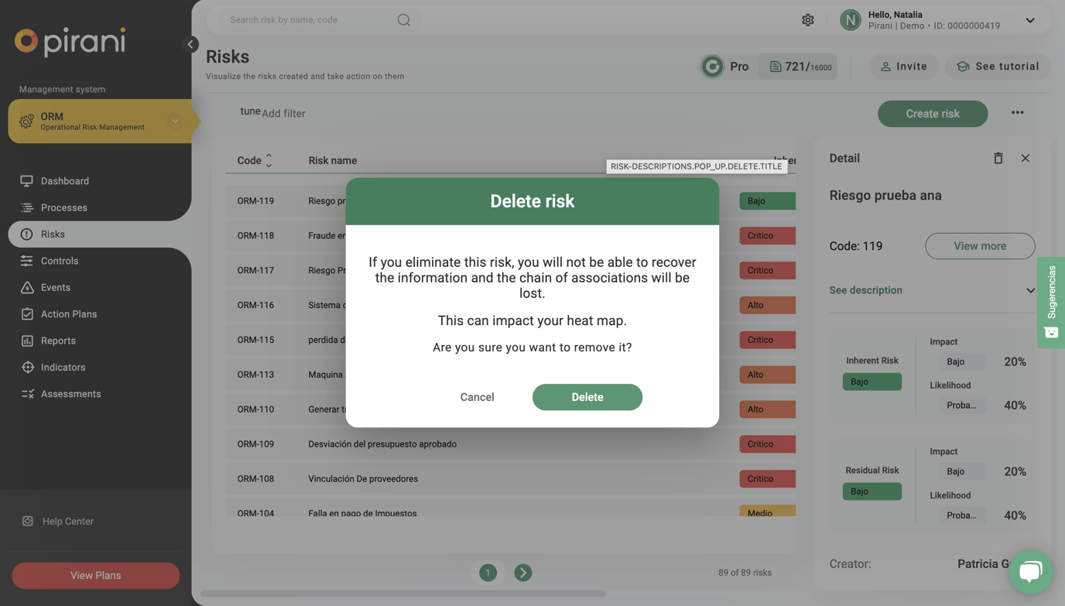Screen dimensions: 1065x606
Task: Cancel the delete risk dialog
Action: click(477, 397)
